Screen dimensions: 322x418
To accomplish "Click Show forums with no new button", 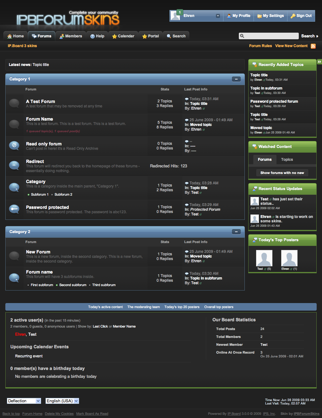I will 282,173.
